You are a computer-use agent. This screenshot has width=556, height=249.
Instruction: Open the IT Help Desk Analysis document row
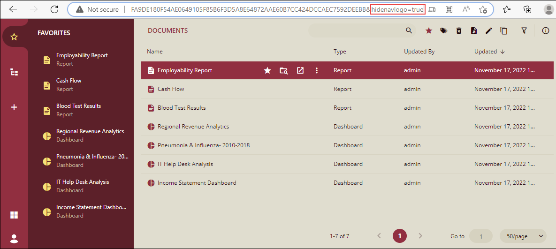pyautogui.click(x=185, y=164)
